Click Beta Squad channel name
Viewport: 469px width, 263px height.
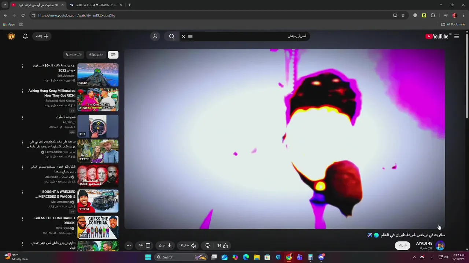[63, 228]
